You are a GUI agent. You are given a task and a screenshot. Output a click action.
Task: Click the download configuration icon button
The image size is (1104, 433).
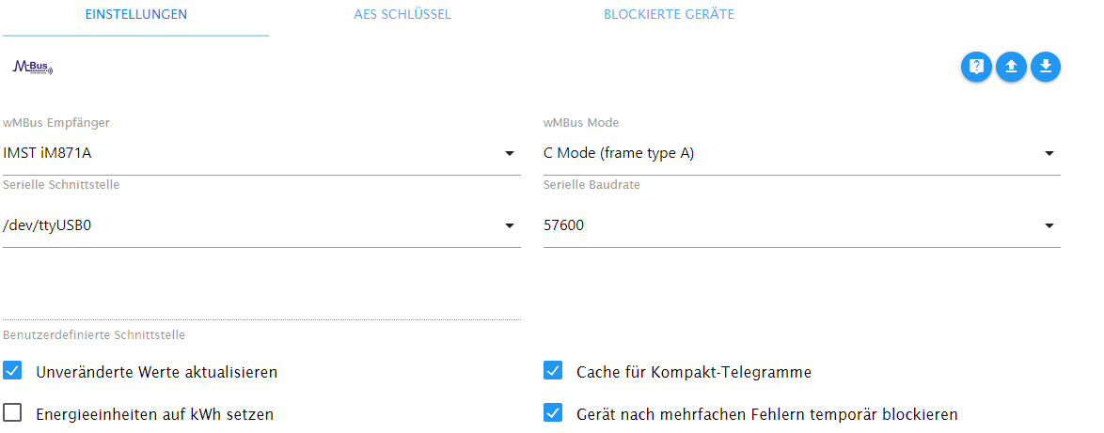pyautogui.click(x=1046, y=67)
